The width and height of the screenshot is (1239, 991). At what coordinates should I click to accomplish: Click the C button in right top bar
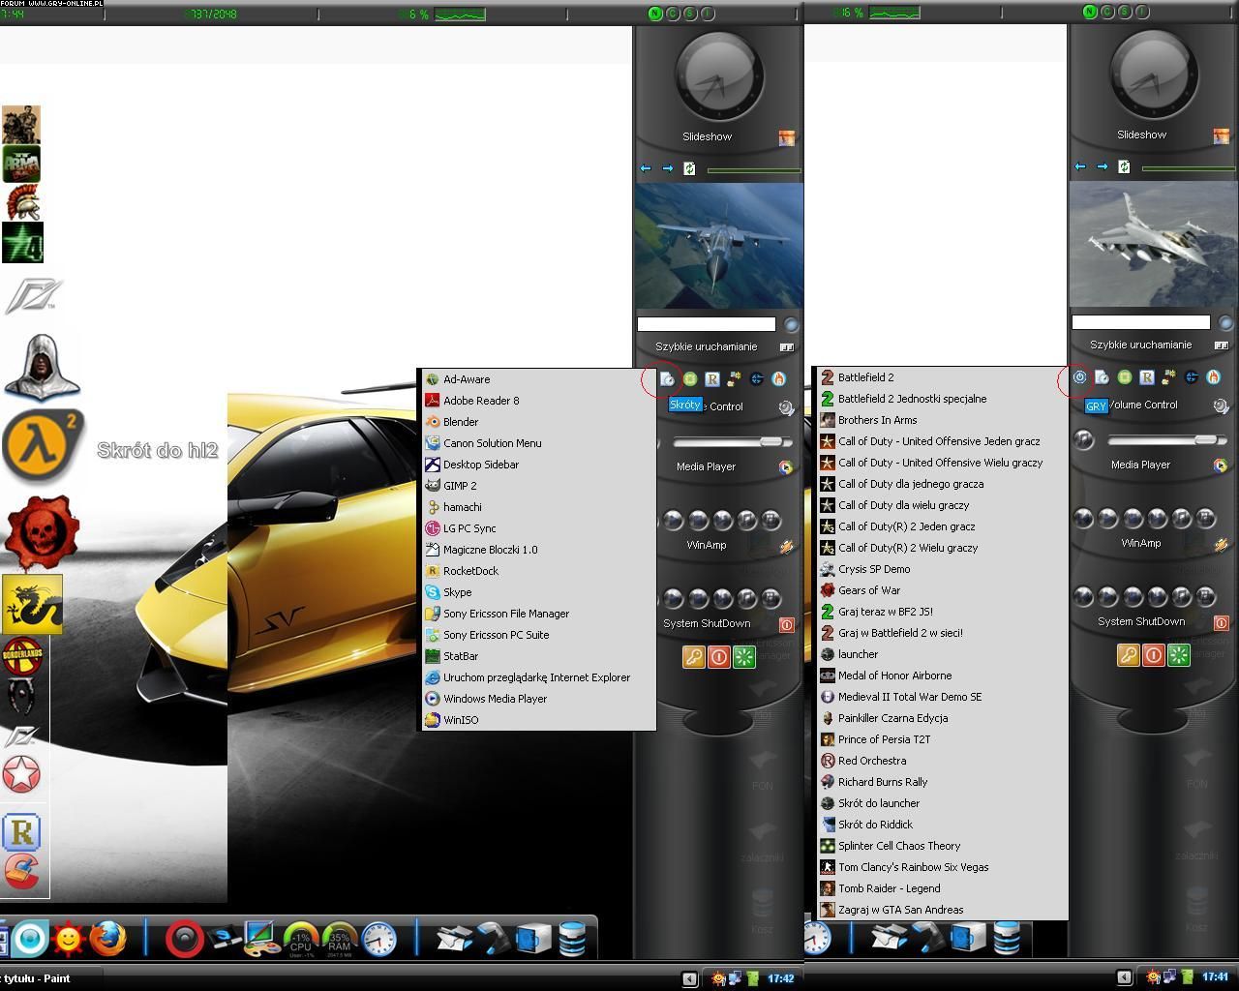[1107, 13]
